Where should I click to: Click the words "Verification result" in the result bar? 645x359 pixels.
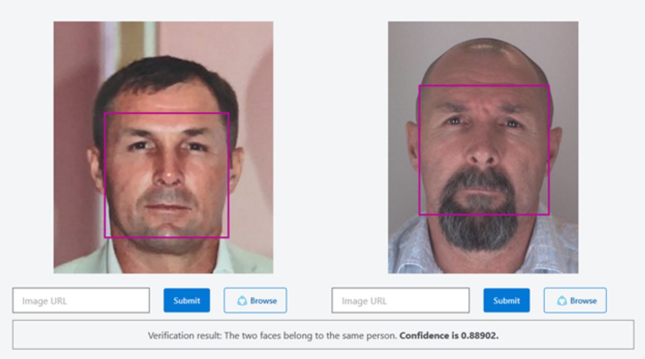[x=184, y=335]
